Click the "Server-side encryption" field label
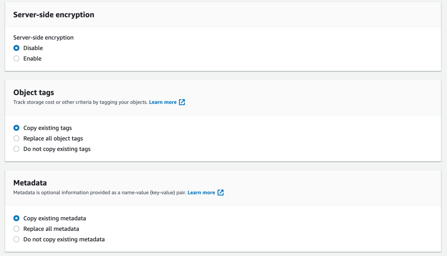The height and width of the screenshot is (256, 447). (x=43, y=37)
